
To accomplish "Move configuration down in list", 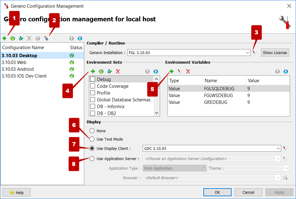I will pyautogui.click(x=80, y=38).
